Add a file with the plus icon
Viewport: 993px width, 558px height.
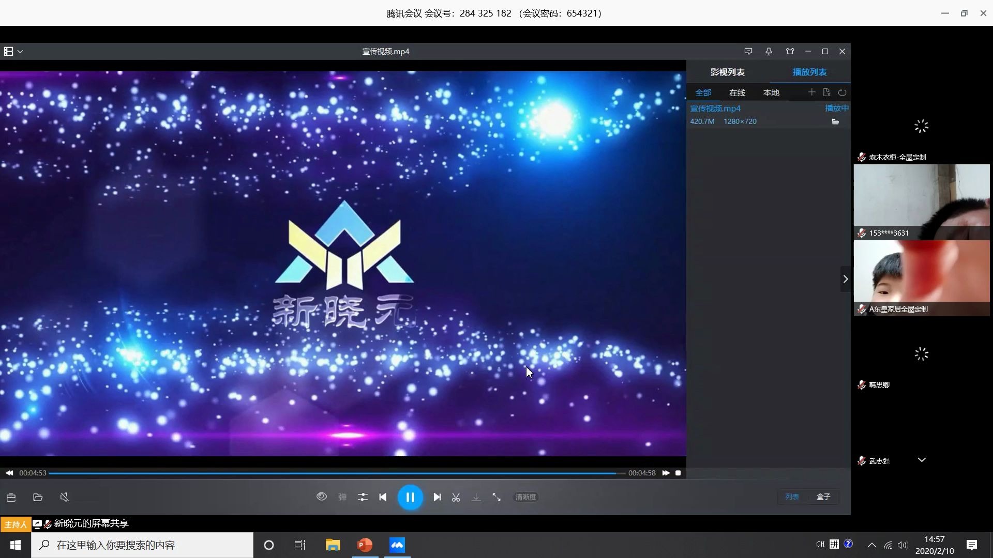pyautogui.click(x=811, y=92)
